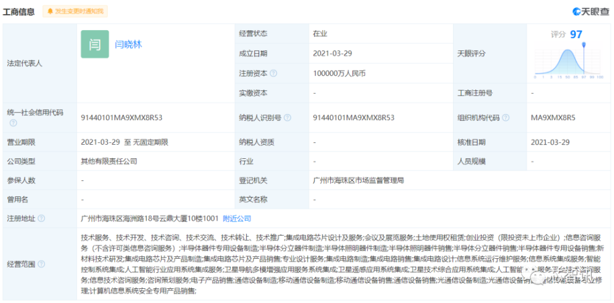Click the 法定代表人 label cell
This screenshot has height=303, width=614.
[x=40, y=63]
